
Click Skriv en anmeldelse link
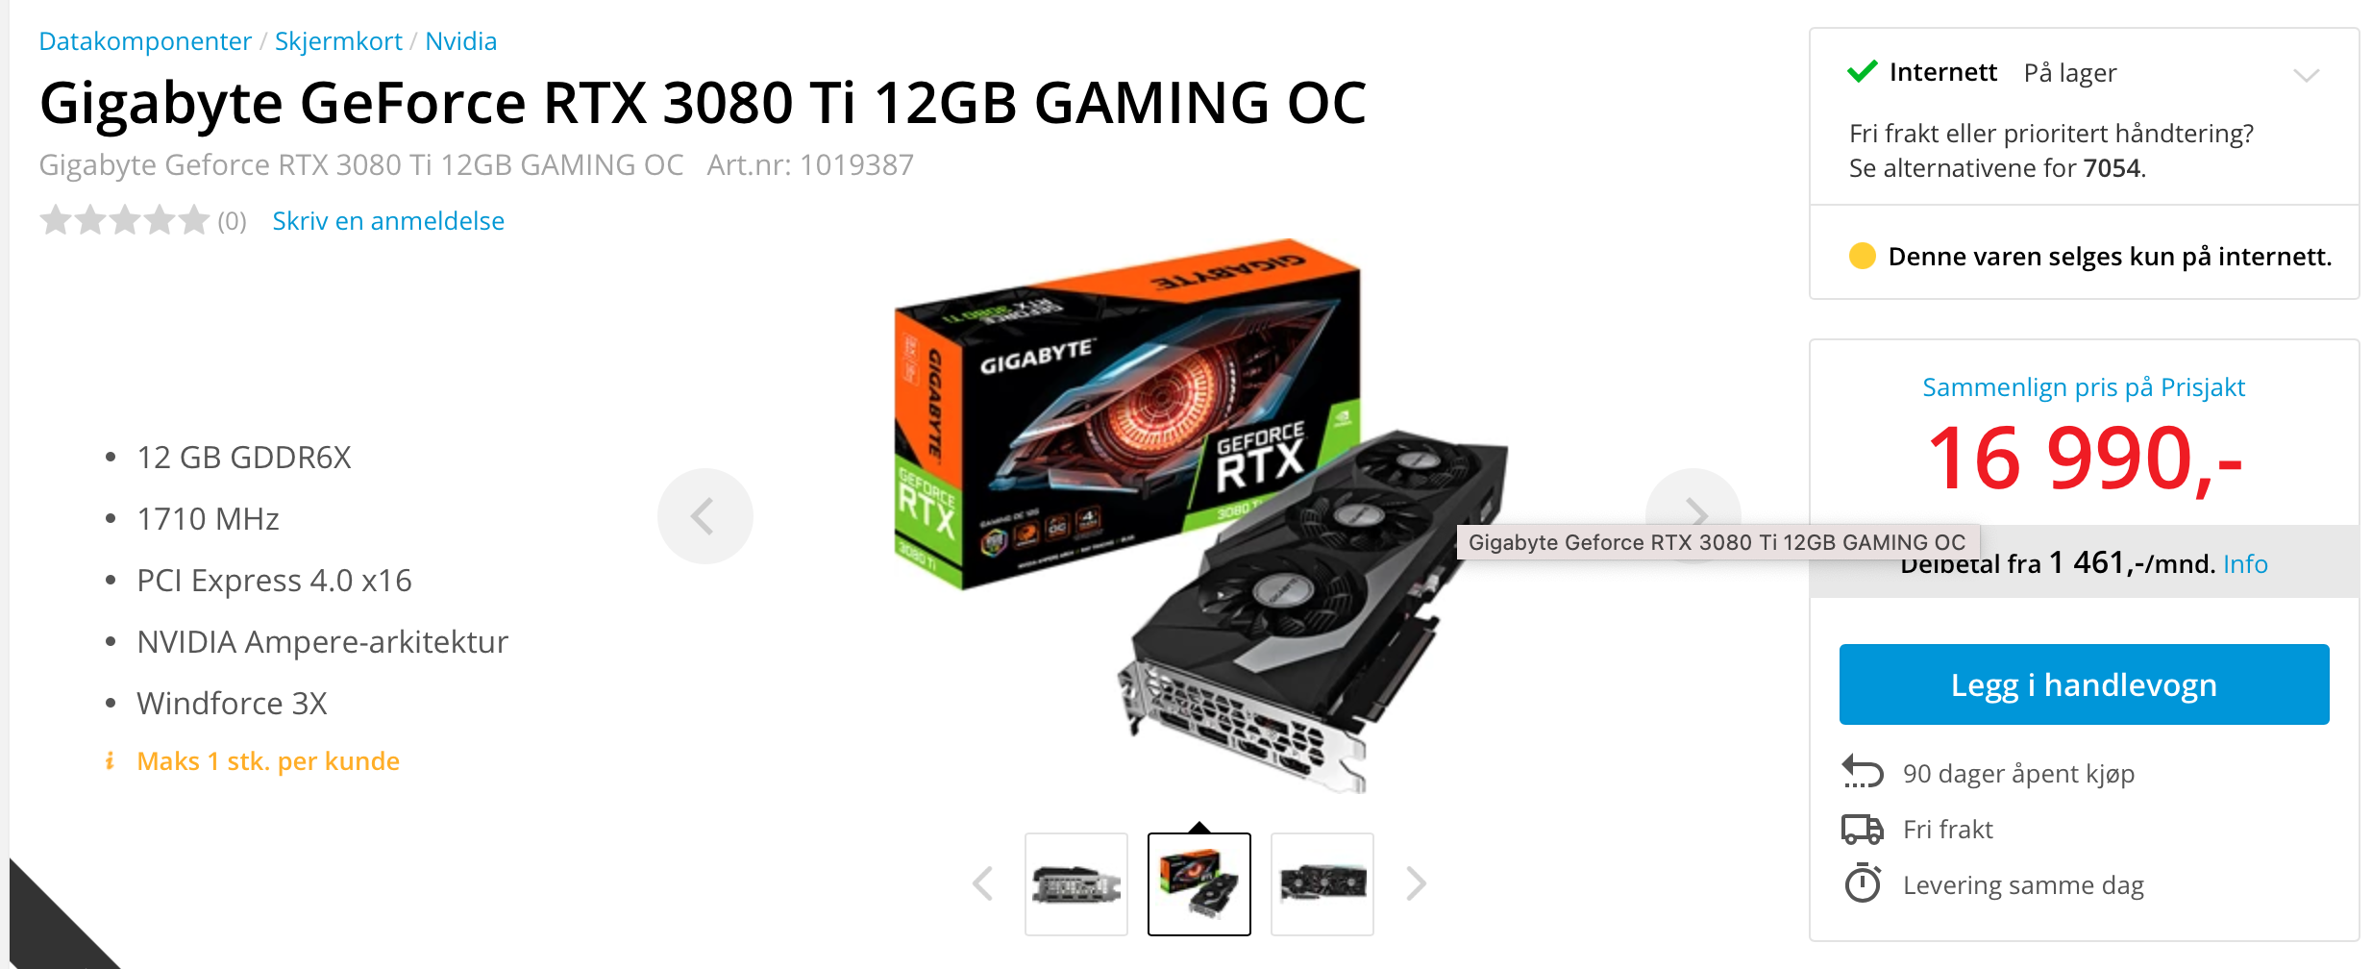[x=388, y=221]
